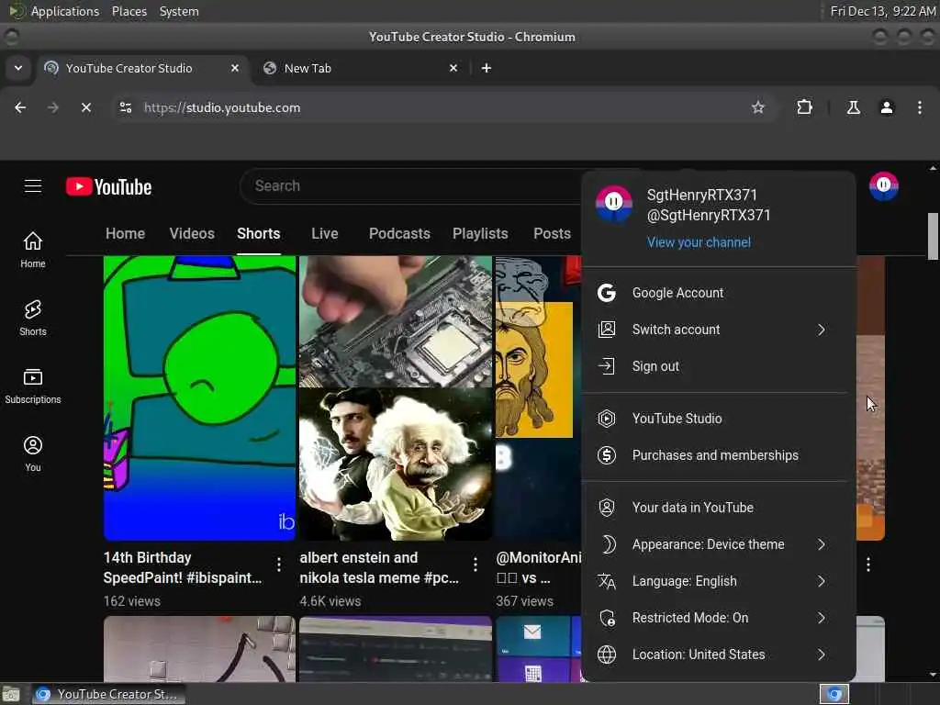Screen dimensions: 940x705
Task: Click the YouTube Creator St... taskbar button
Action: (x=108, y=694)
